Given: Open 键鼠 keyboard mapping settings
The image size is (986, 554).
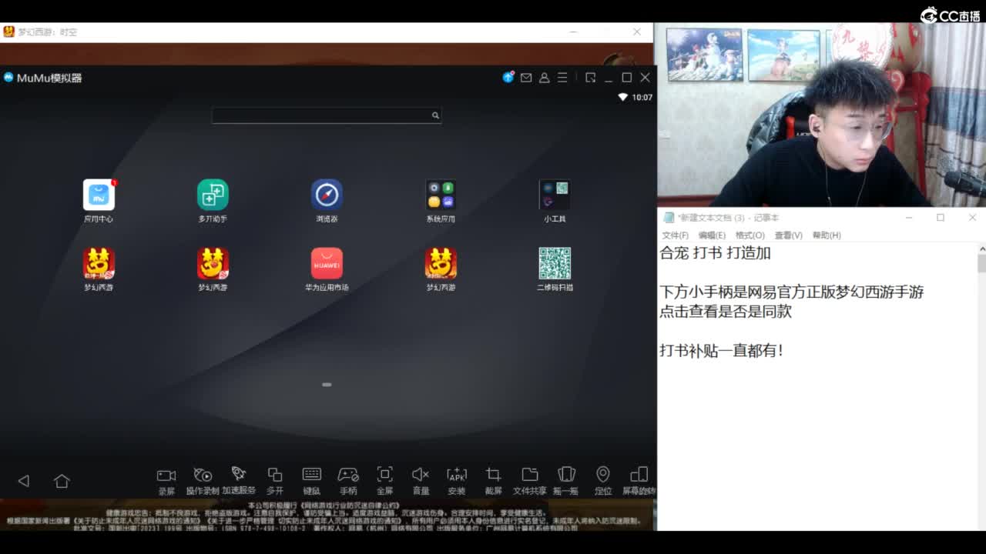Looking at the screenshot, I should click(x=312, y=481).
